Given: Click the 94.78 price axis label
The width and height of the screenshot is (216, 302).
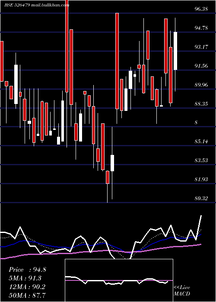Looking at the screenshot, I should pos(201,28).
